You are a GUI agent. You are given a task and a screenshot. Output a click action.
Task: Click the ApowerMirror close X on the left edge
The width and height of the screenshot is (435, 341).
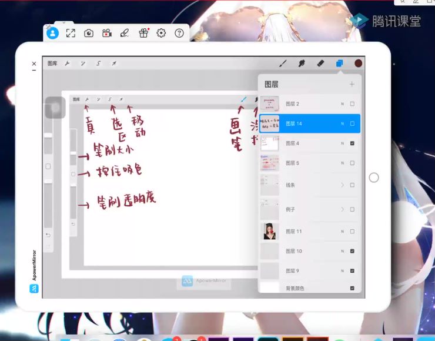(34, 63)
